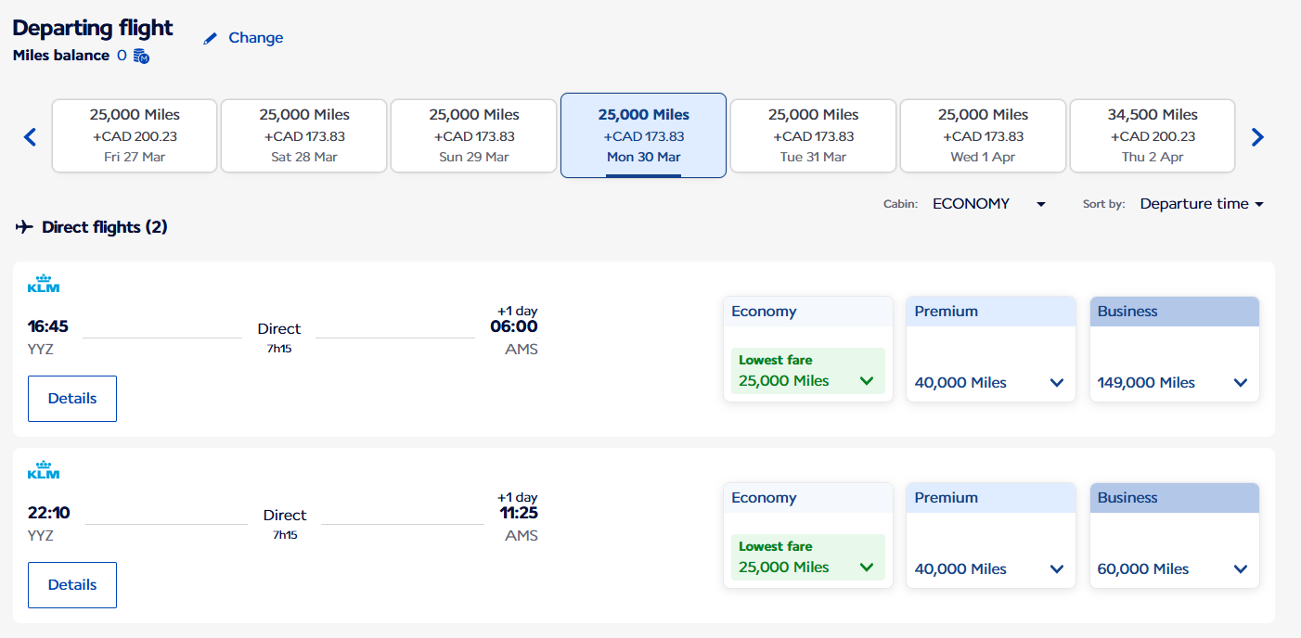Click the next dates right arrow
The image size is (1301, 638).
(1257, 137)
